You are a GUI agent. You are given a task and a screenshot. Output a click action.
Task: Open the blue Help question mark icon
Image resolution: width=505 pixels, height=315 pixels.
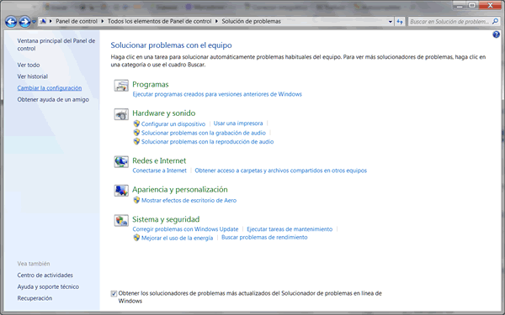496,34
